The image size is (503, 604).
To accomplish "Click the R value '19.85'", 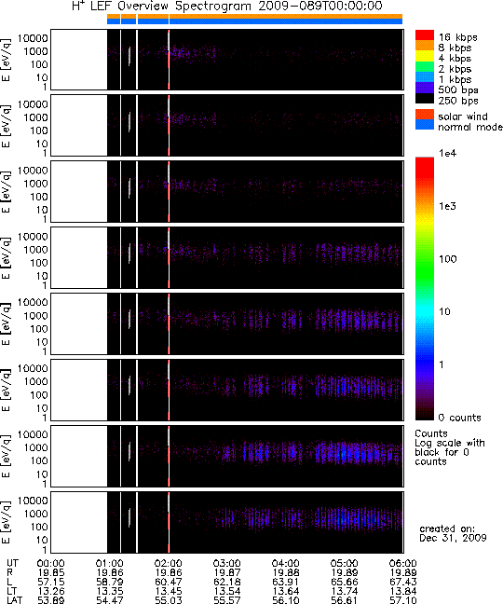I will 51,572.
